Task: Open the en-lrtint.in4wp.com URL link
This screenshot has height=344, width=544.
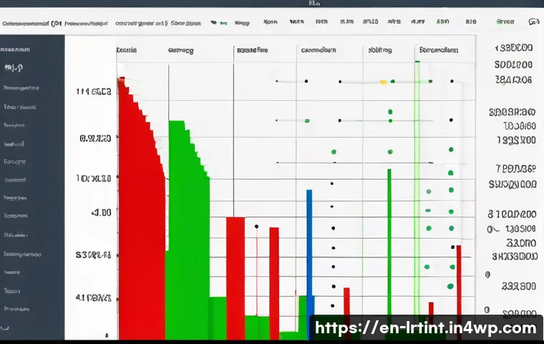Action: [x=426, y=329]
